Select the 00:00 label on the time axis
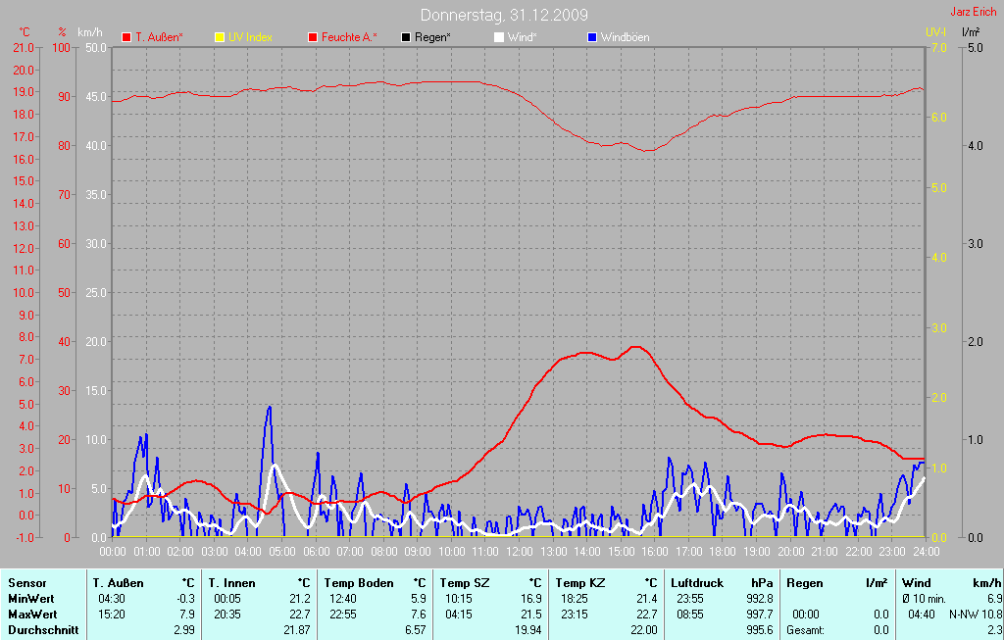Screen dimensions: 1004x640 (113, 552)
